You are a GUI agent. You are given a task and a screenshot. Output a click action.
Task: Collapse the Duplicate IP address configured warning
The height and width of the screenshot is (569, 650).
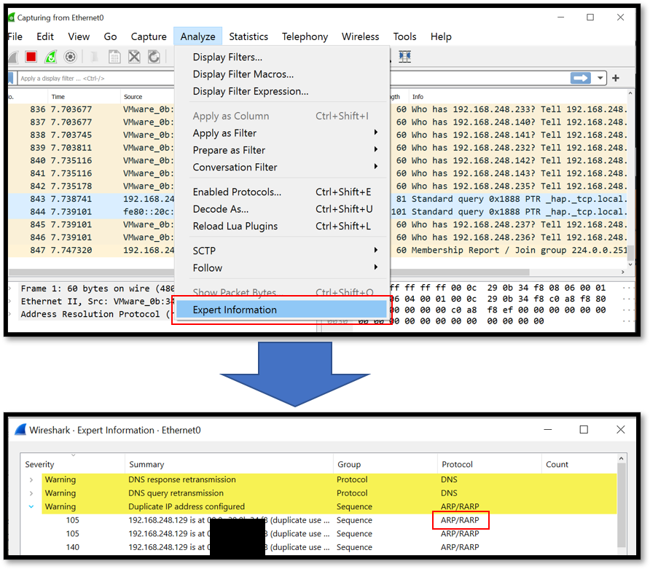[x=31, y=506]
